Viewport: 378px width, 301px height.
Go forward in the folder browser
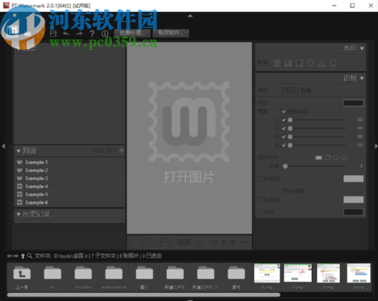[16, 256]
